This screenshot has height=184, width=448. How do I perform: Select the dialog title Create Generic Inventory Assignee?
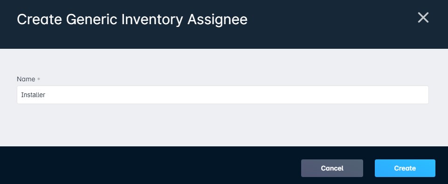point(132,20)
